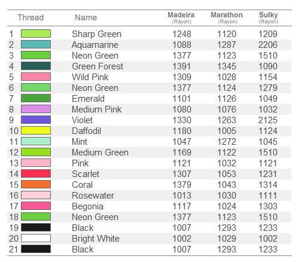Choose the Coral orange swatch
Viewport: 299px width, 262px height.
pyautogui.click(x=36, y=184)
